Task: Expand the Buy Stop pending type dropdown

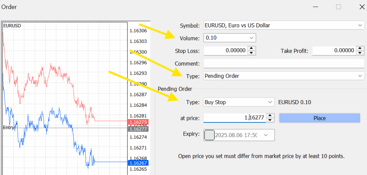Action: (x=270, y=102)
